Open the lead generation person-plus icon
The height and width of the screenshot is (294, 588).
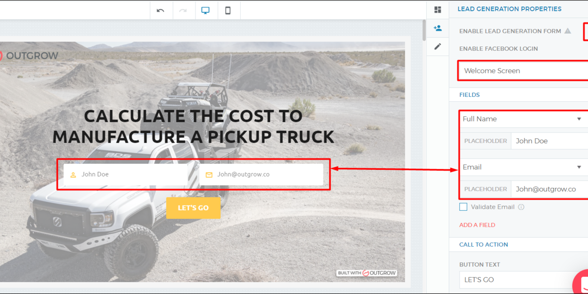[x=438, y=28]
